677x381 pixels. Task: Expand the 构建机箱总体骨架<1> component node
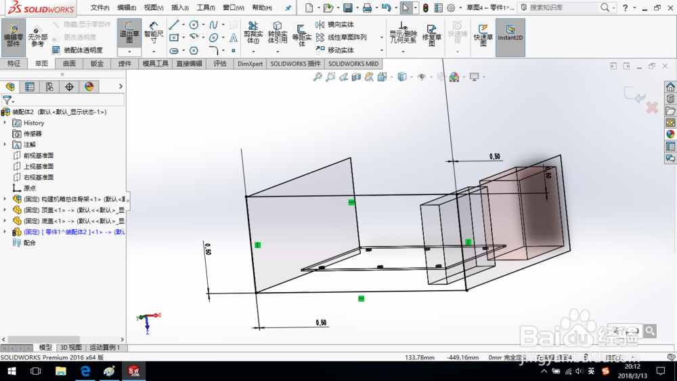[x=5, y=199]
